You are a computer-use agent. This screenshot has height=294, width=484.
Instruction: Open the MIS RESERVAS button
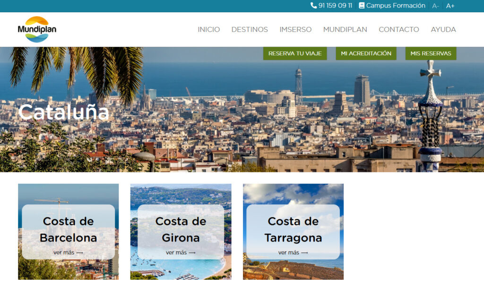coord(431,53)
